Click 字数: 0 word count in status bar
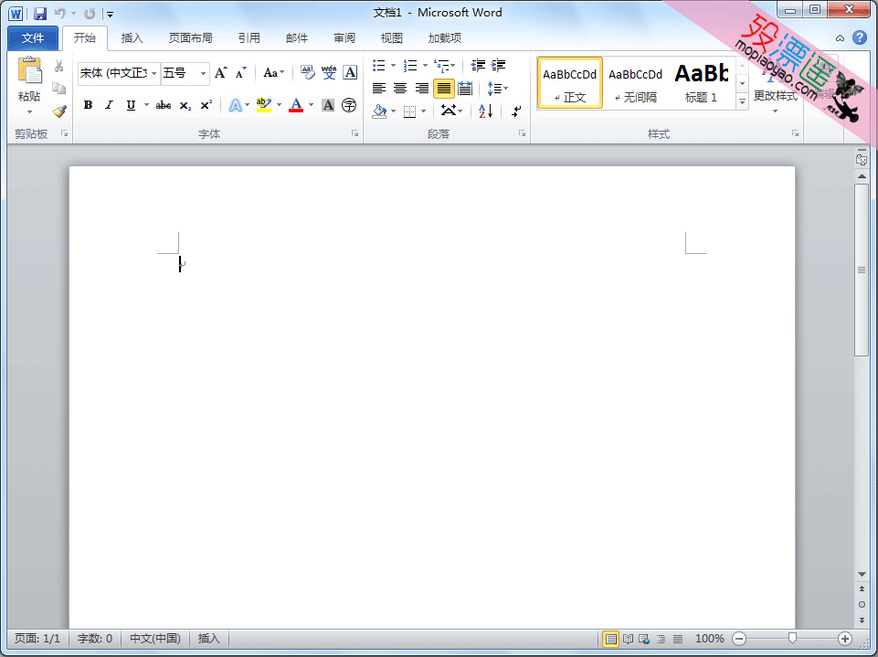 coord(95,639)
